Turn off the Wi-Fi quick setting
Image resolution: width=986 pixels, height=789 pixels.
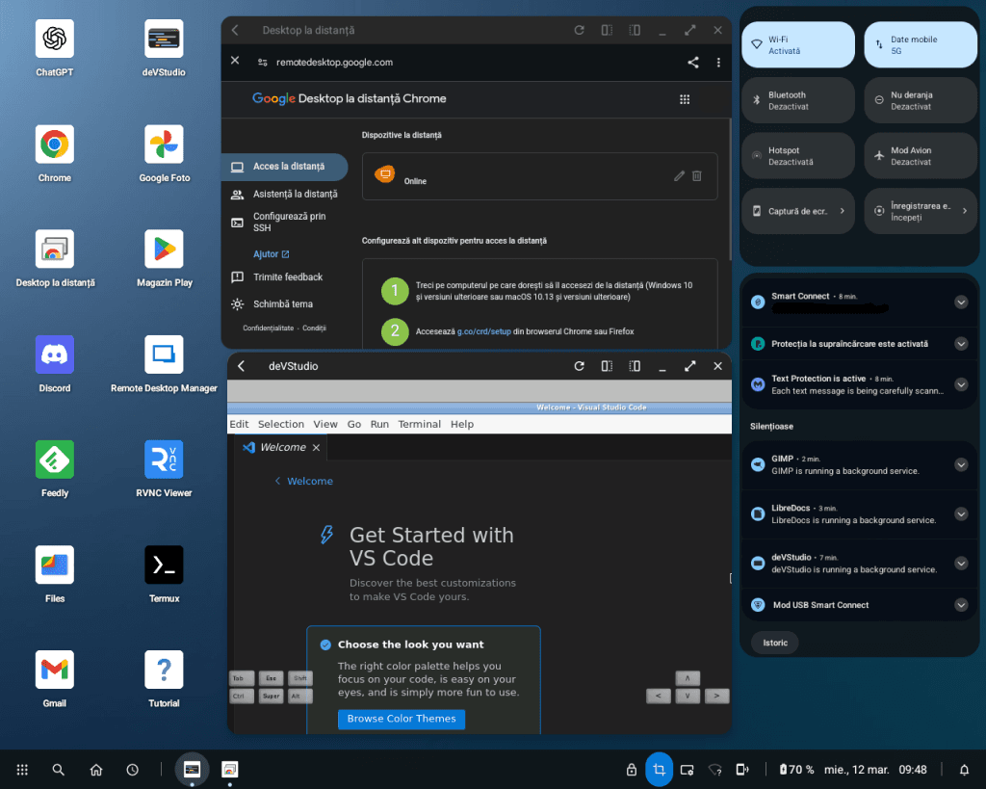798,44
